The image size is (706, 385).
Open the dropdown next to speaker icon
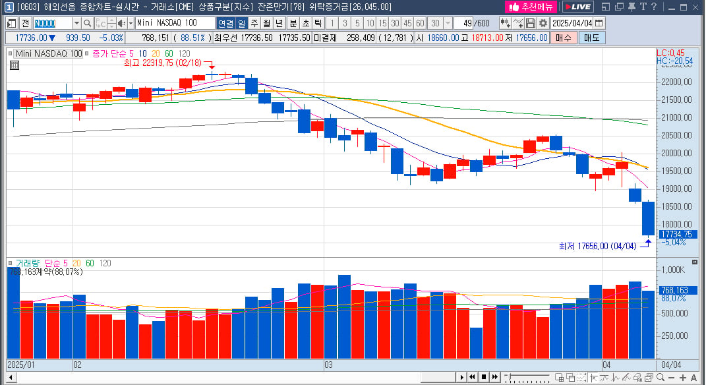click(x=131, y=23)
